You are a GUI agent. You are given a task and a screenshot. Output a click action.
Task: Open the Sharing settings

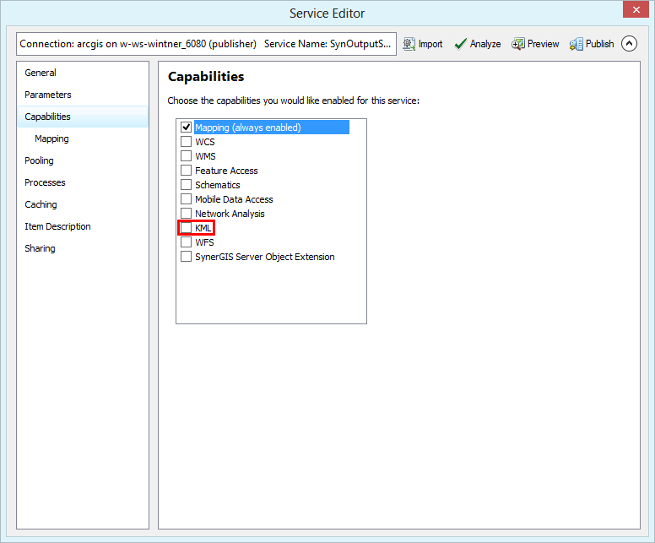click(x=40, y=248)
